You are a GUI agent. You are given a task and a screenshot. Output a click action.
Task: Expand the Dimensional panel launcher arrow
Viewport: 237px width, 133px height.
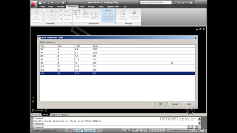[115, 24]
